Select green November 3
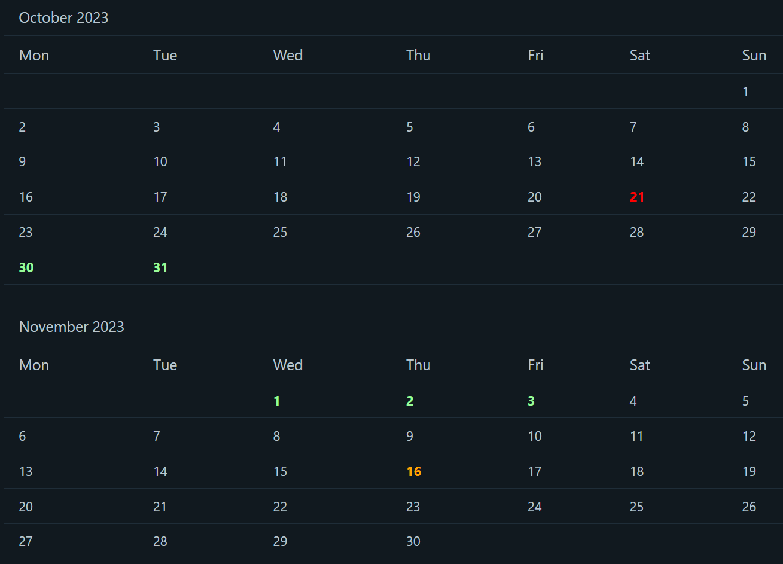 pos(531,401)
